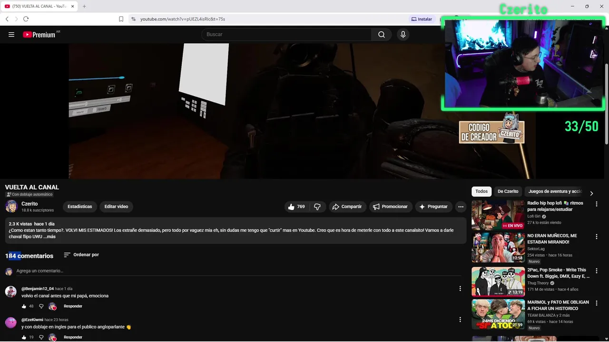
Task: Reload the page in browser
Action: pyautogui.click(x=26, y=19)
